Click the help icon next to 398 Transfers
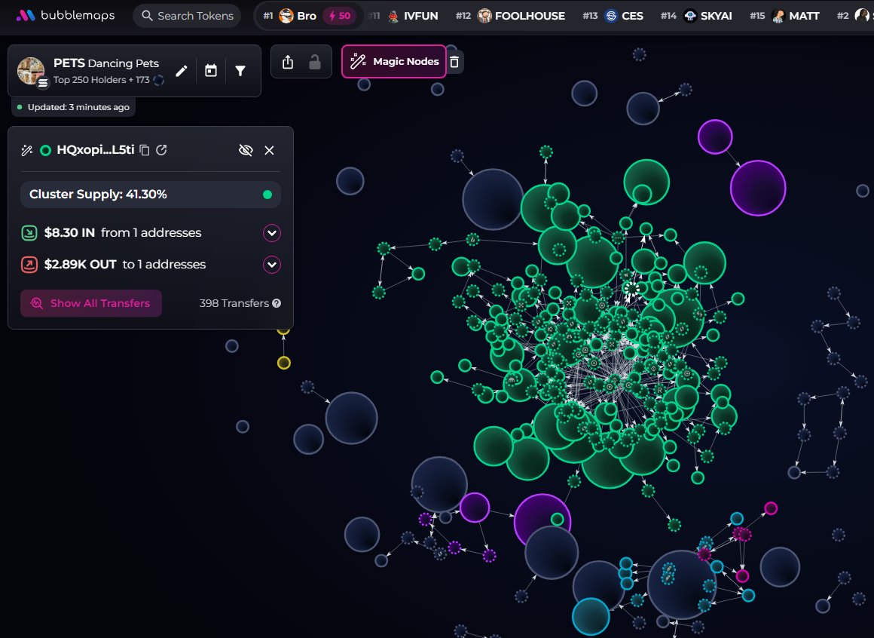Screen dimensions: 874x638 point(277,303)
